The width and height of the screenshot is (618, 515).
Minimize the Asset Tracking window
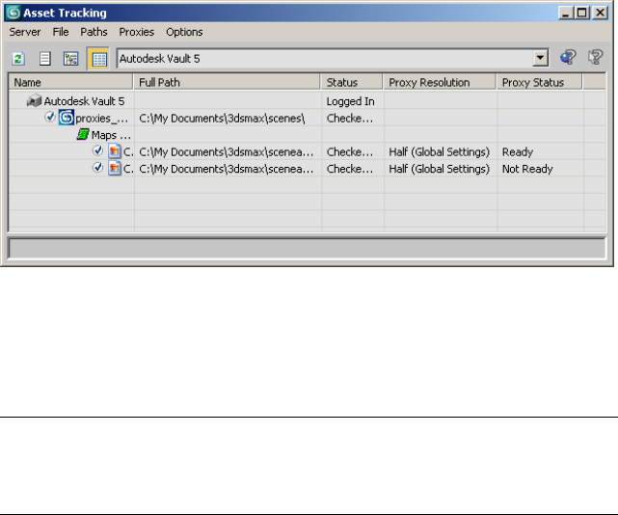(x=565, y=13)
